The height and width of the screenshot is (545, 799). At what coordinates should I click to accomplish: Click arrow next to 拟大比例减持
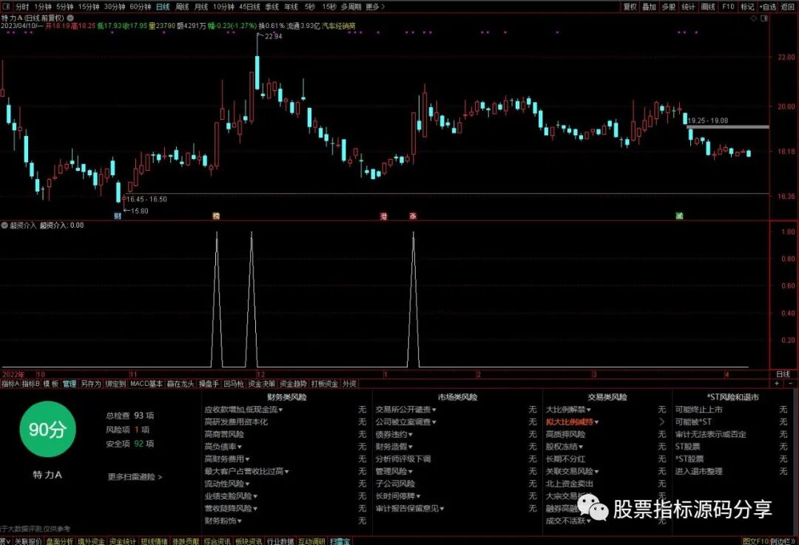click(x=662, y=422)
